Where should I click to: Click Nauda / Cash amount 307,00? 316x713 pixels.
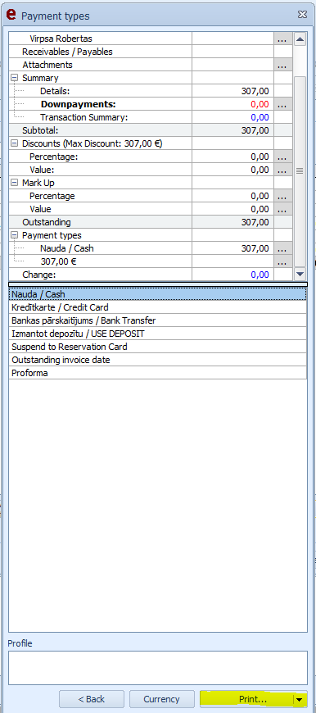255,249
